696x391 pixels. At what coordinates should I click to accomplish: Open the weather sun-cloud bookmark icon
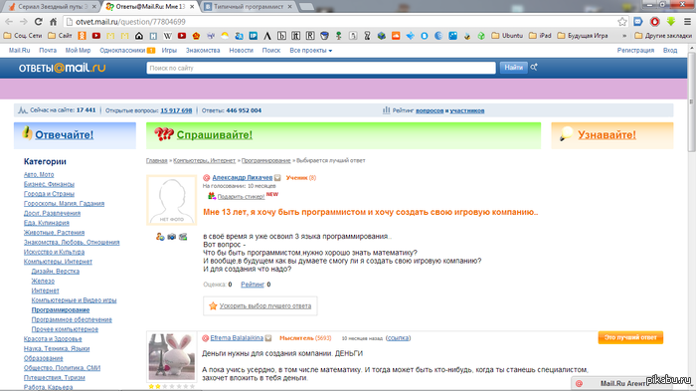click(225, 36)
